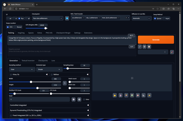Remove ae.safetensors tag
The height and width of the screenshot is (121, 183).
click(x=83, y=18)
